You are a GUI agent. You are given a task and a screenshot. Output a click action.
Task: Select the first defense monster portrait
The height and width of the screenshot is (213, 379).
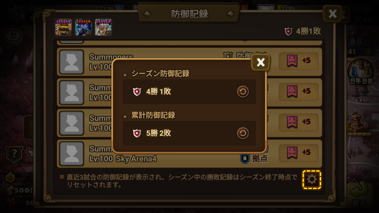coord(63,27)
